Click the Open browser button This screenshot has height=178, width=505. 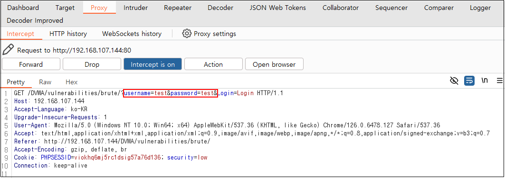point(274,64)
